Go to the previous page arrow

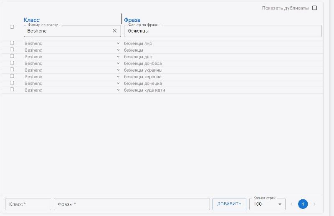click(x=291, y=204)
